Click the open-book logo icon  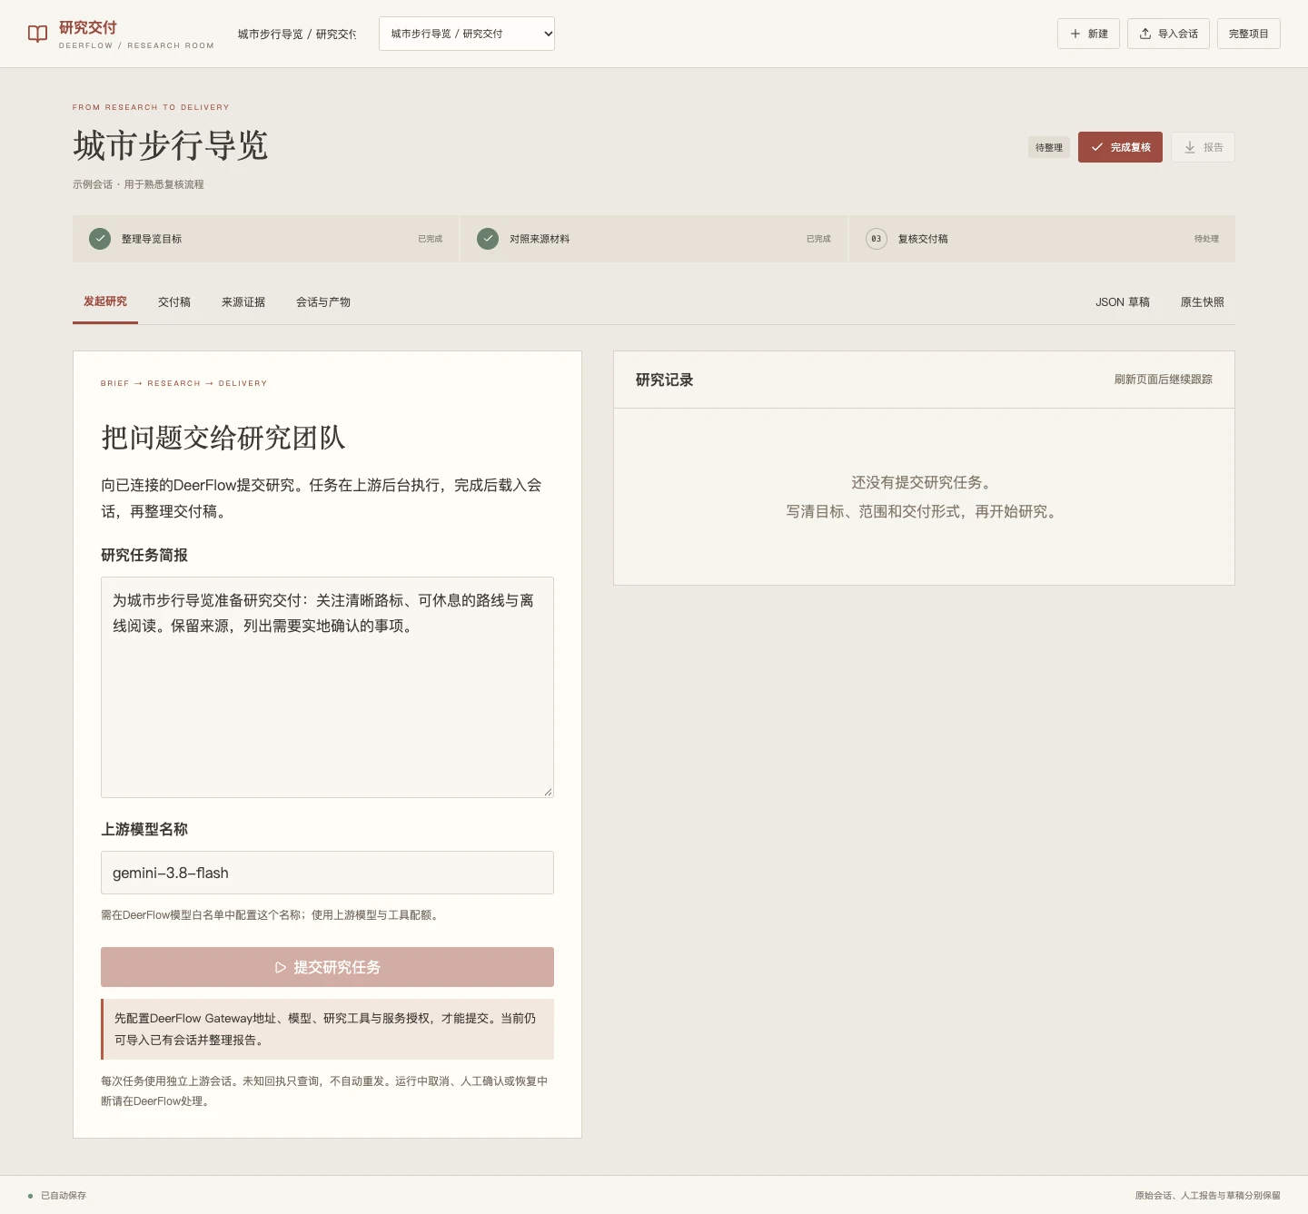pos(37,34)
